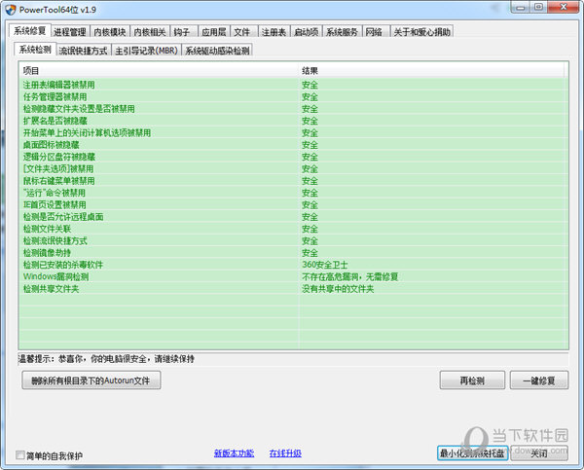
Task: Select the 桌面图标被隐藏 row
Action: pos(294,145)
